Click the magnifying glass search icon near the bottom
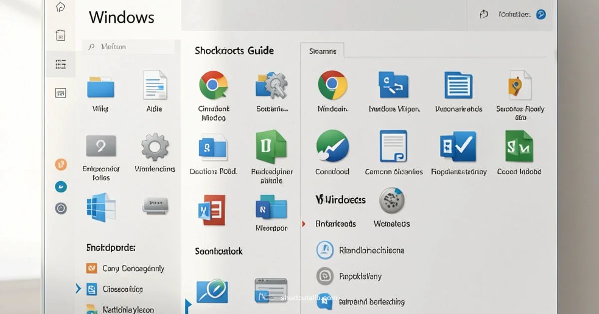Image resolution: width=599 pixels, height=314 pixels. click(212, 292)
